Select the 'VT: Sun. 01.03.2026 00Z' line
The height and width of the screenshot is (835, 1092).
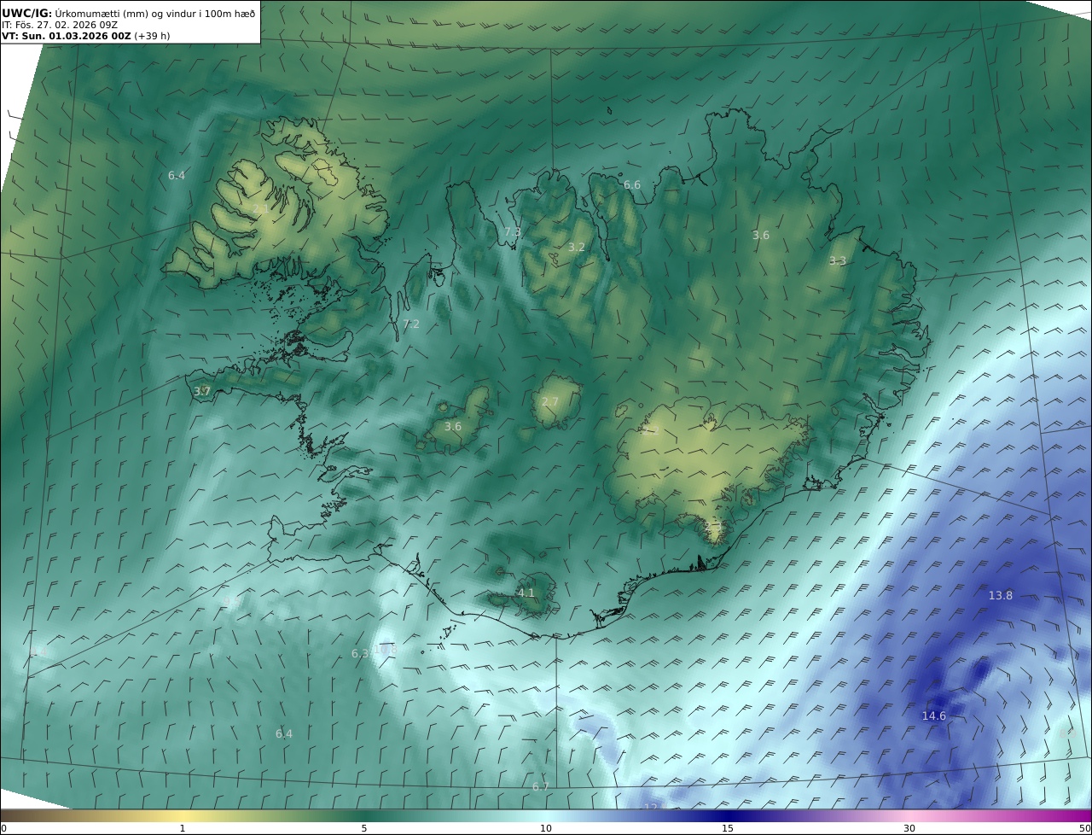[x=67, y=36]
